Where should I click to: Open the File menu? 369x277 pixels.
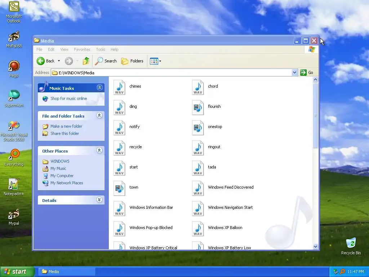[39, 49]
